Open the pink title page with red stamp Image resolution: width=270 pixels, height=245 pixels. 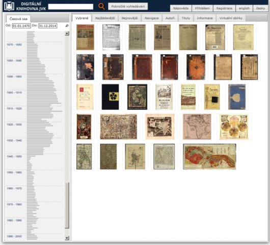[x=85, y=97]
